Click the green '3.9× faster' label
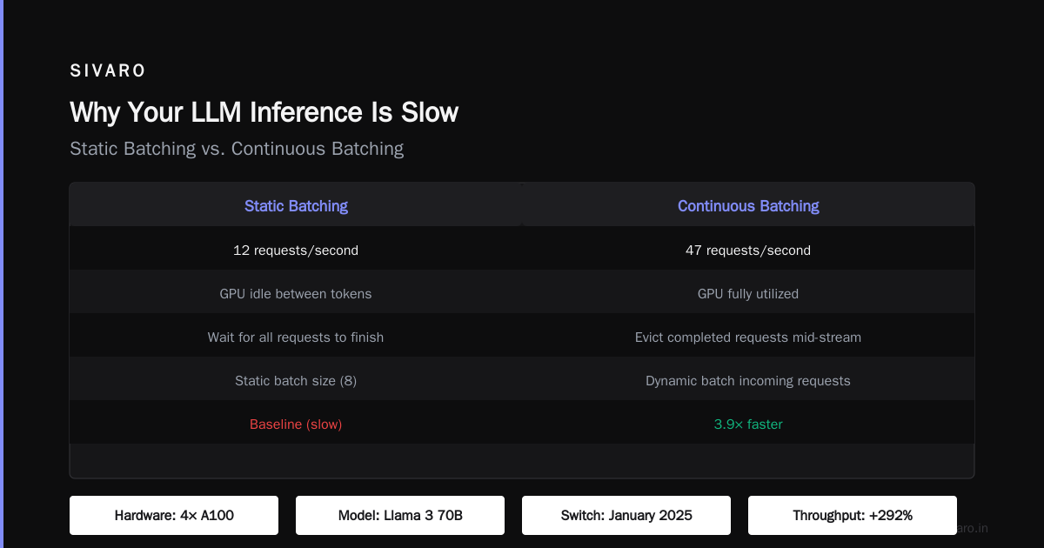The width and height of the screenshot is (1044, 548). click(748, 424)
